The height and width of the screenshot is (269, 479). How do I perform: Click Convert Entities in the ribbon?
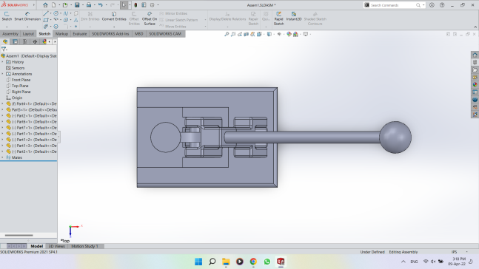point(114,16)
